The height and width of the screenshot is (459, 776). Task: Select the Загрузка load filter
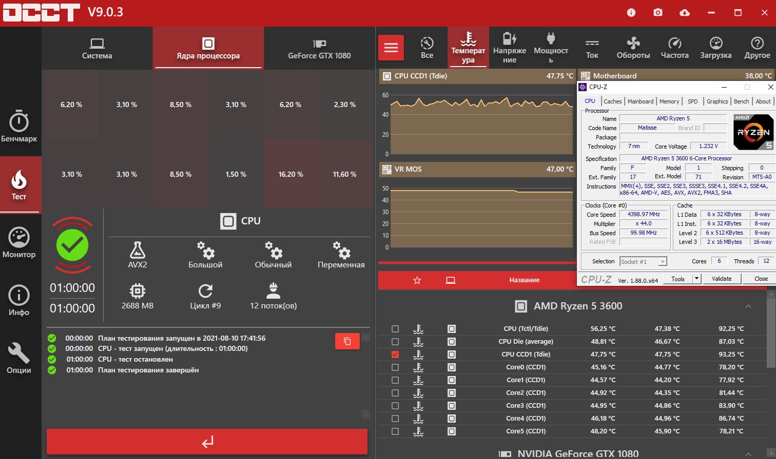coord(715,48)
